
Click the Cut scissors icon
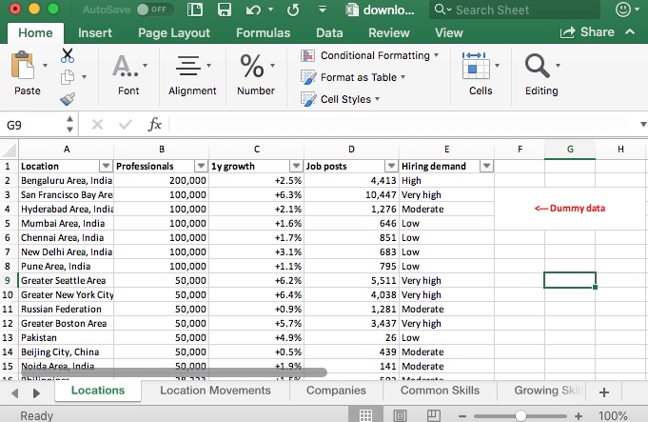pyautogui.click(x=68, y=55)
